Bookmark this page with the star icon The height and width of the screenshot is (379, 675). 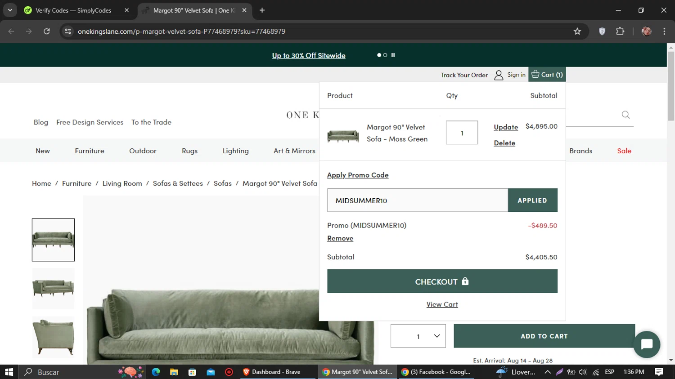pyautogui.click(x=577, y=31)
